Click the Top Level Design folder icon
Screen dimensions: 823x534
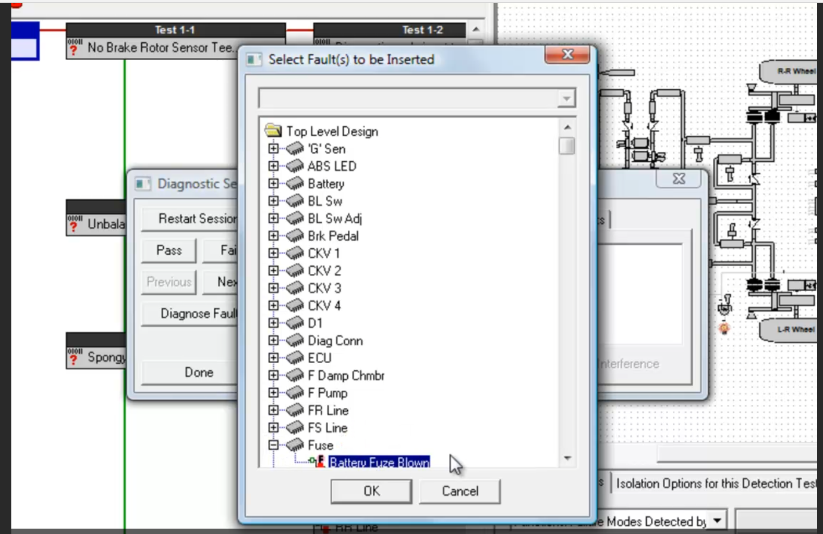click(274, 131)
